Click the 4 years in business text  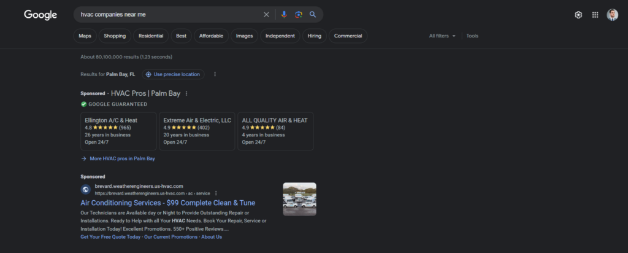pos(263,134)
